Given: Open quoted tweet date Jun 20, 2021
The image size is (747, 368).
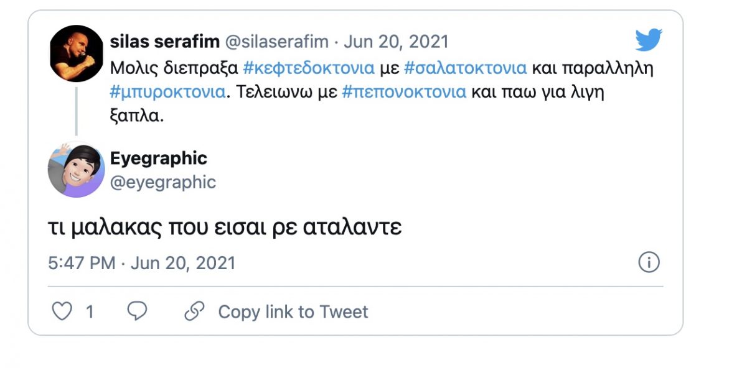Looking at the screenshot, I should pos(396,42).
